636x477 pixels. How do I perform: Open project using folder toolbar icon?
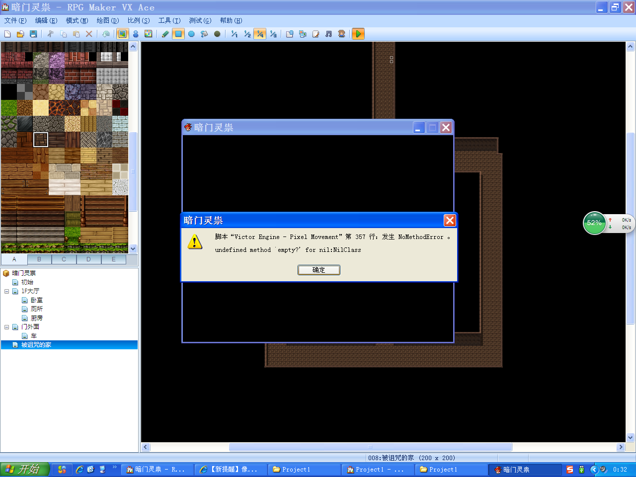(20, 34)
